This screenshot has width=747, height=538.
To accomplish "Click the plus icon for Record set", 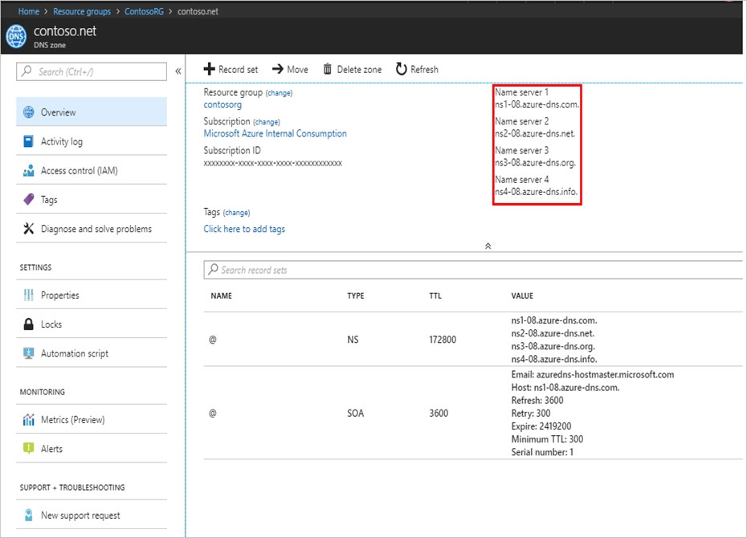I will coord(209,69).
